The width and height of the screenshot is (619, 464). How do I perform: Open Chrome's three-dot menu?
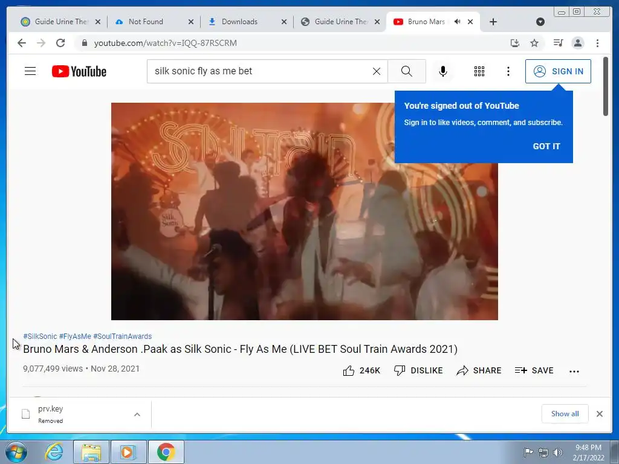pos(597,43)
